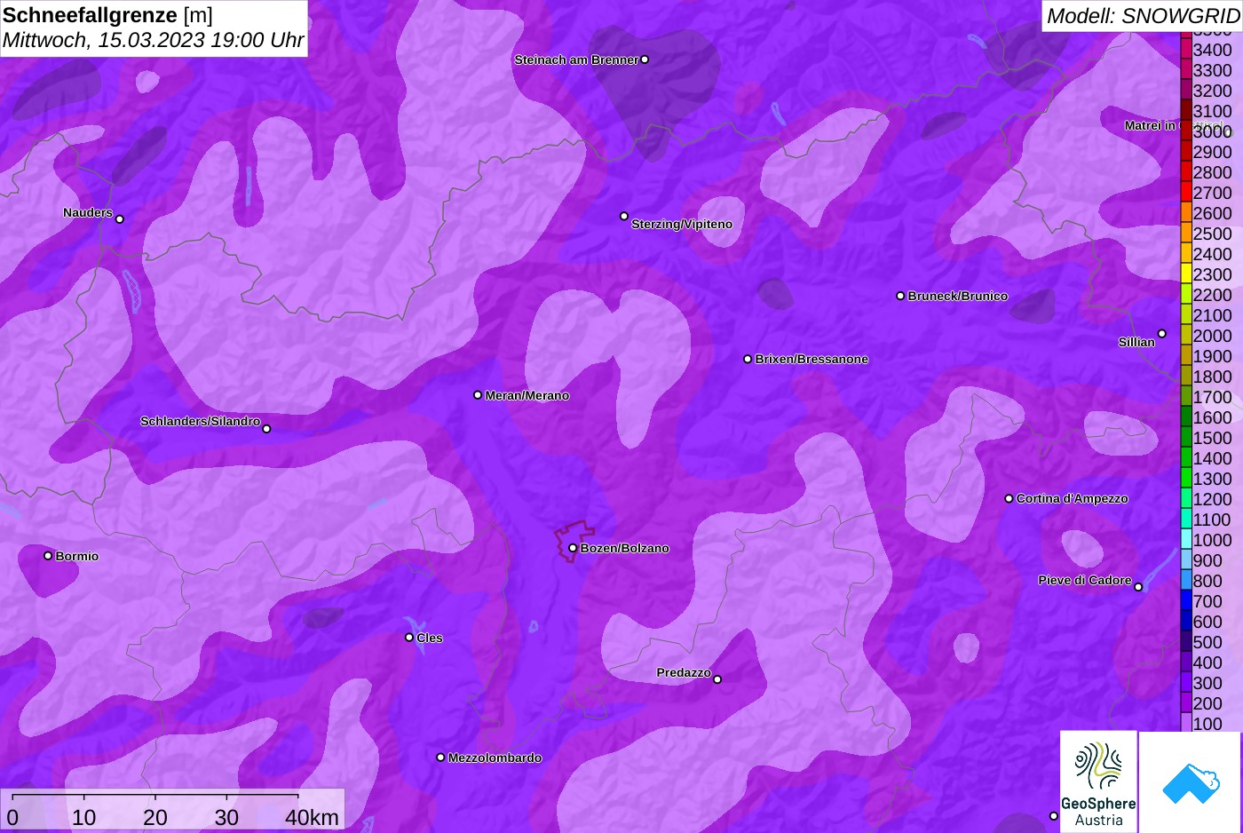The height and width of the screenshot is (833, 1243).
Task: Select the Steinach am Brenner marker dot
Action: (645, 59)
